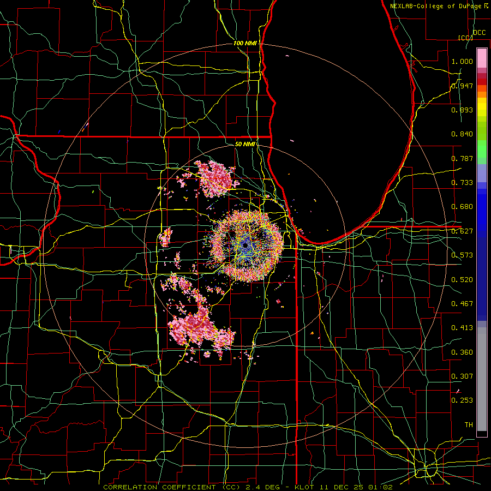Select the 0.253 scale value

tap(462, 400)
